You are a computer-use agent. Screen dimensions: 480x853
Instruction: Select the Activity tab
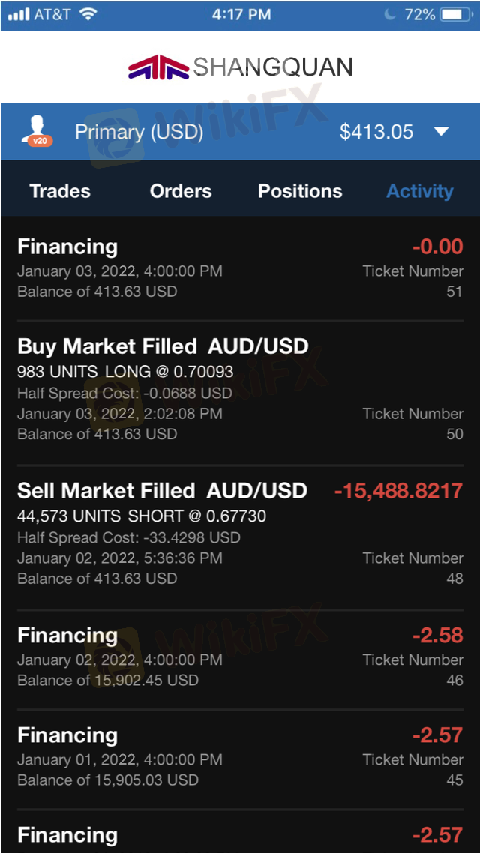point(419,191)
